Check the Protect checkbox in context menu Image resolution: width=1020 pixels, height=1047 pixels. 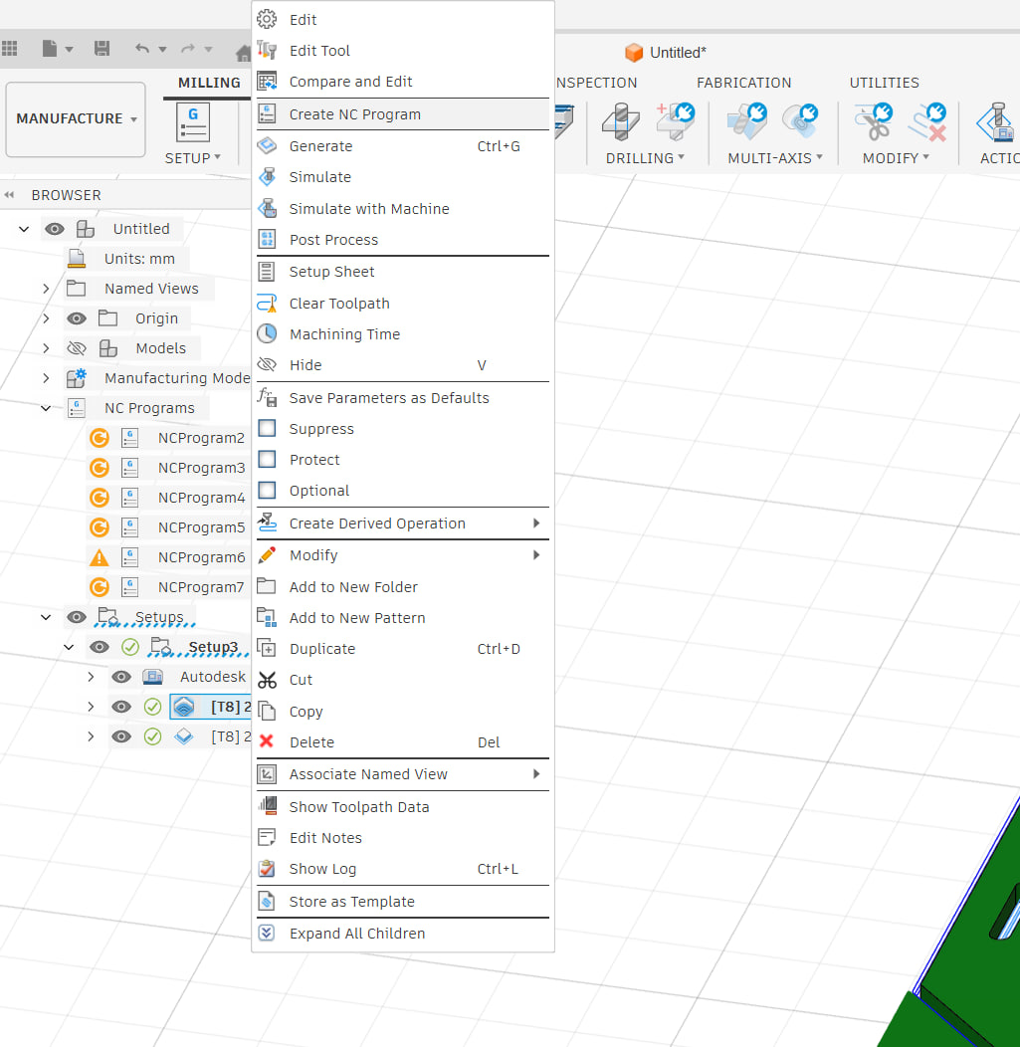(267, 459)
